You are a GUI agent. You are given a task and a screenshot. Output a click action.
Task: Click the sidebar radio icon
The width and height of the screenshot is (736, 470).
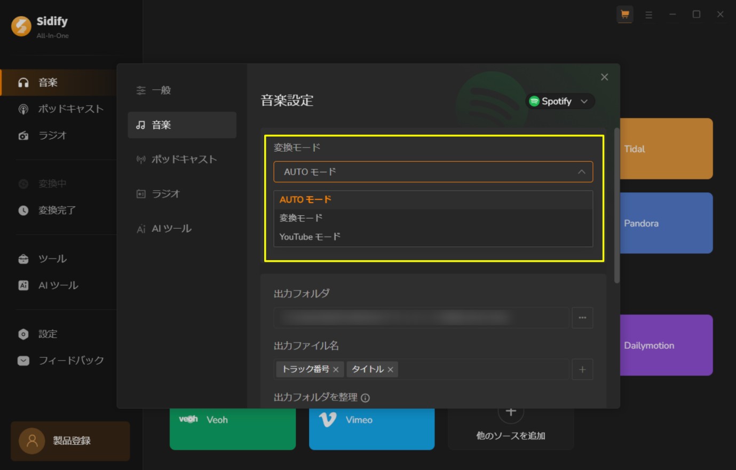point(23,136)
